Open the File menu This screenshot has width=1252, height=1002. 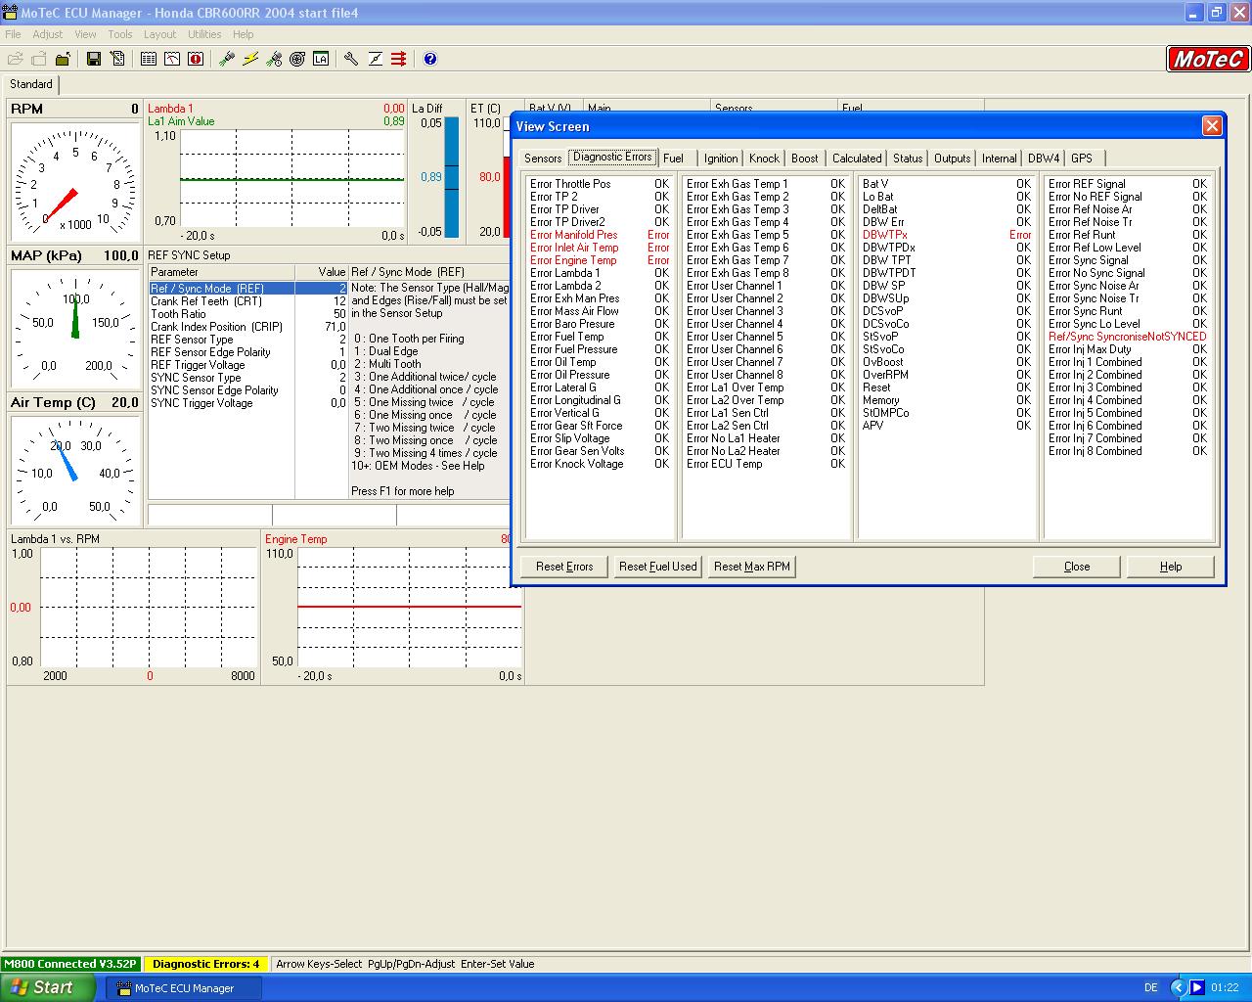[13, 34]
